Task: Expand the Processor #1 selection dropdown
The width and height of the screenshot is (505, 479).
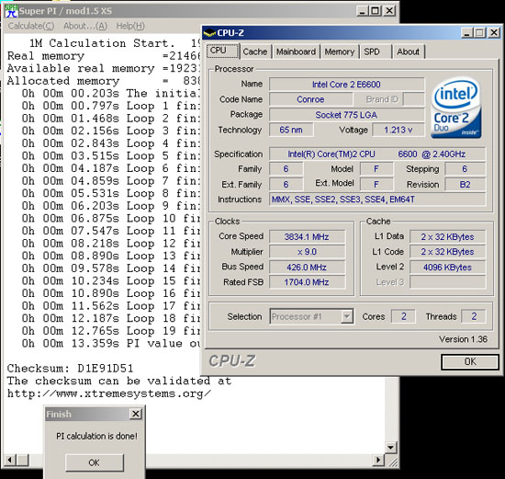Action: point(347,316)
